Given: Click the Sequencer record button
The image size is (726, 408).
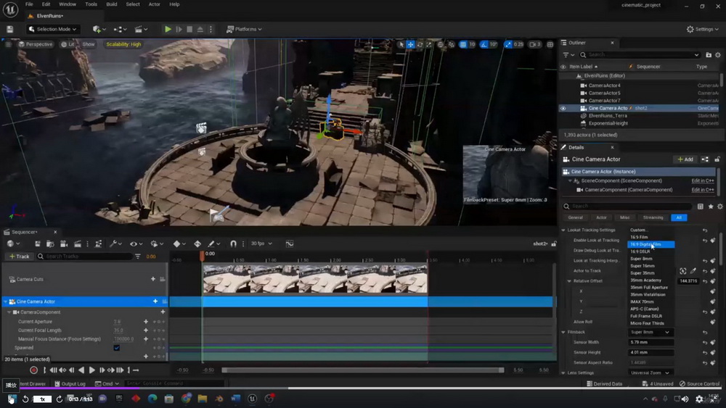Looking at the screenshot, I should point(33,370).
